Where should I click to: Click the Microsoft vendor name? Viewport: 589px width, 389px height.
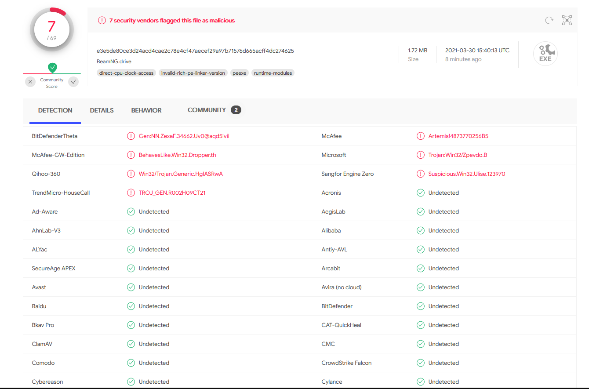[x=334, y=155]
